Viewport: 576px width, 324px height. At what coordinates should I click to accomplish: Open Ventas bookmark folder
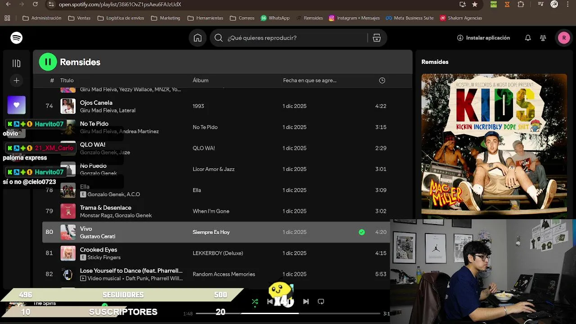click(79, 18)
